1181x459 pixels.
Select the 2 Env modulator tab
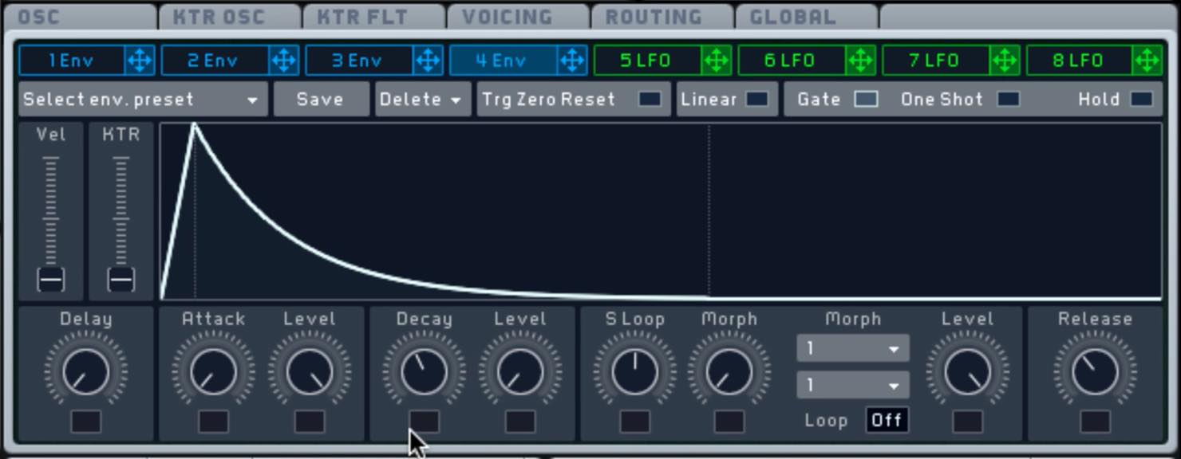click(215, 61)
